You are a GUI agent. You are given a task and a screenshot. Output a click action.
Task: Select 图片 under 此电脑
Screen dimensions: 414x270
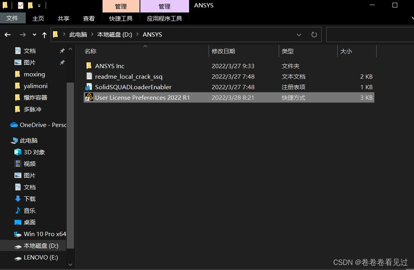point(30,175)
